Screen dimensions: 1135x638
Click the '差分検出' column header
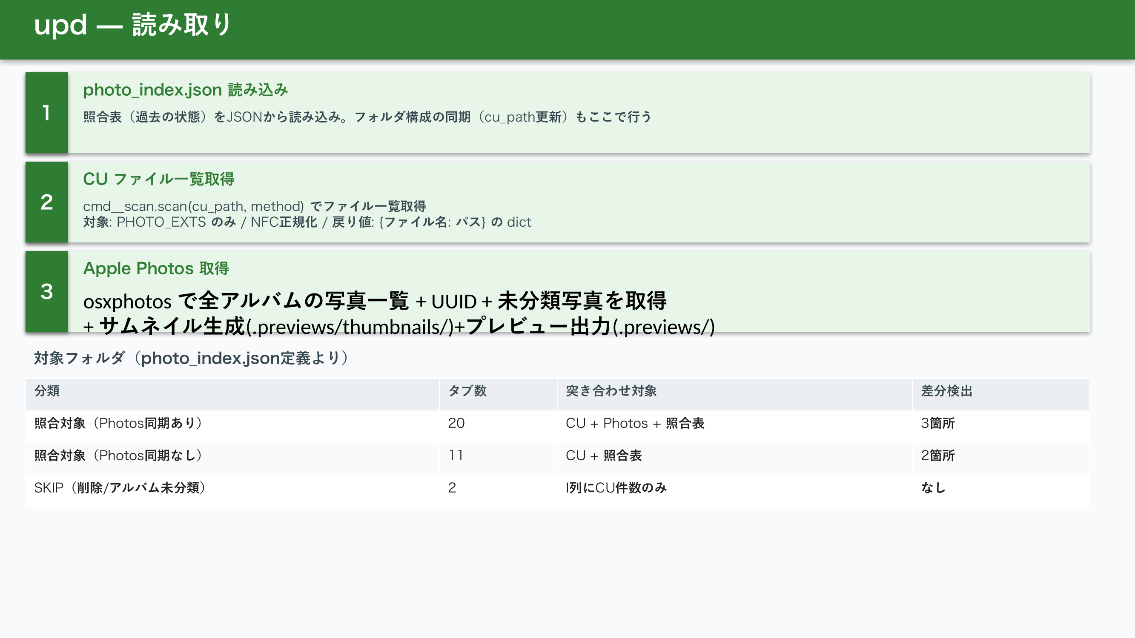(x=946, y=390)
